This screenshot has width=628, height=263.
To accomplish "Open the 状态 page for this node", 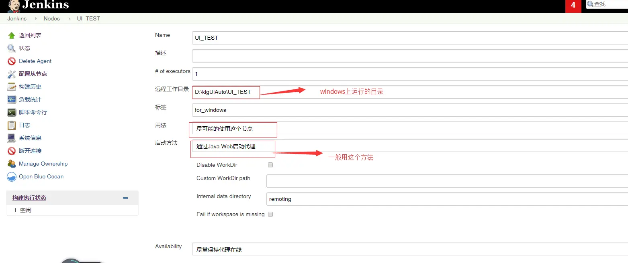I will pos(24,48).
